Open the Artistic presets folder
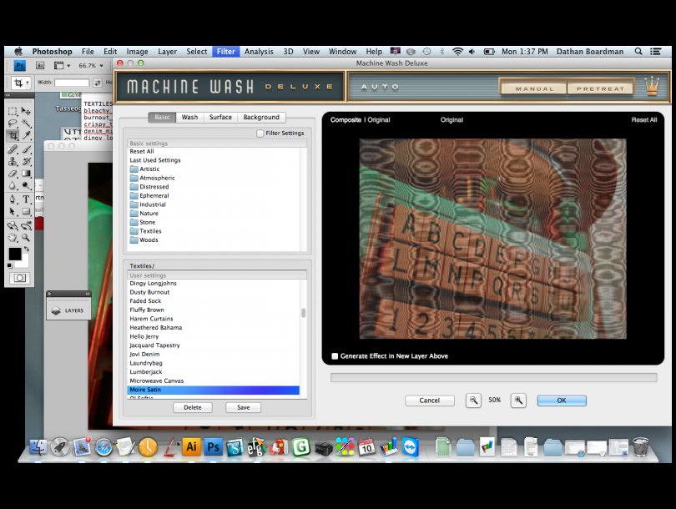 [x=144, y=169]
